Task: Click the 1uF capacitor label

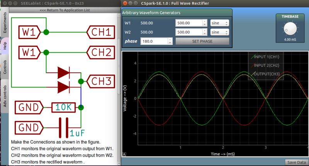Action: (77, 133)
